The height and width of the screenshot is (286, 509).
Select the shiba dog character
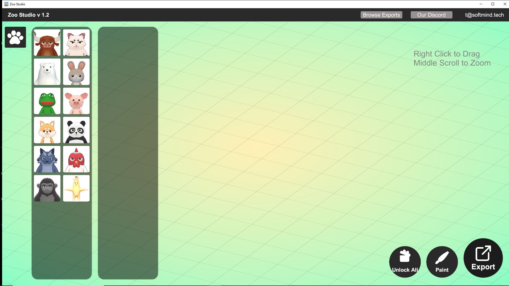(47, 130)
